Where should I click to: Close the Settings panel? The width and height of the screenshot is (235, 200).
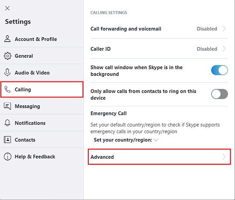(x=7, y=8)
